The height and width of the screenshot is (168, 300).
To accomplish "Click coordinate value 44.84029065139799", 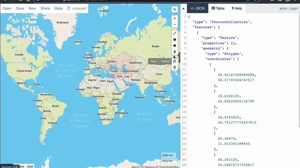I will 236,101.
